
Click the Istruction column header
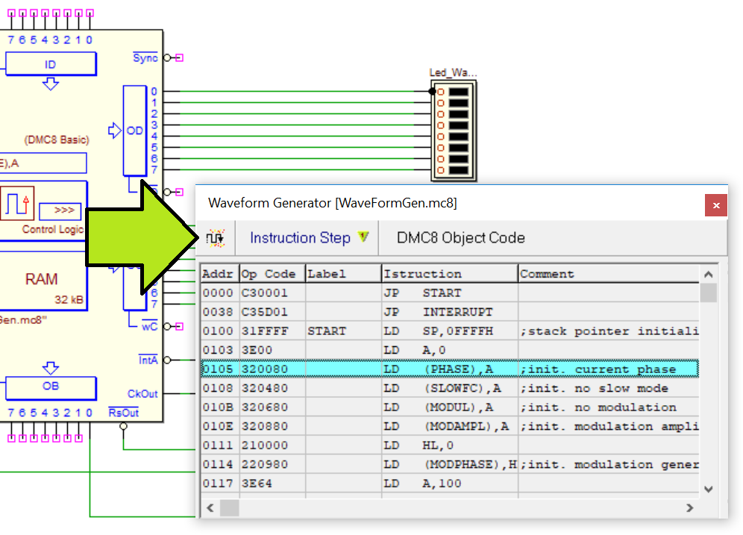[x=450, y=274]
